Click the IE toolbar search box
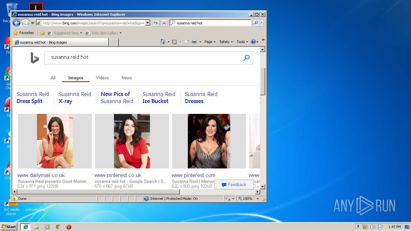Screen dimensions: 411x231 click(210, 23)
